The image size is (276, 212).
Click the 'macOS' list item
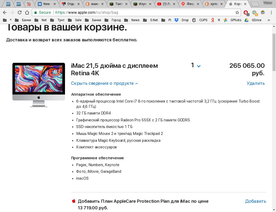coord(82,178)
